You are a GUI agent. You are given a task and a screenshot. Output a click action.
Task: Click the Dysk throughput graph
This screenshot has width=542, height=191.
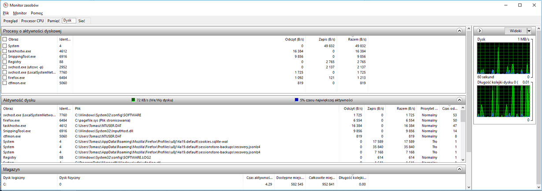tap(503, 58)
